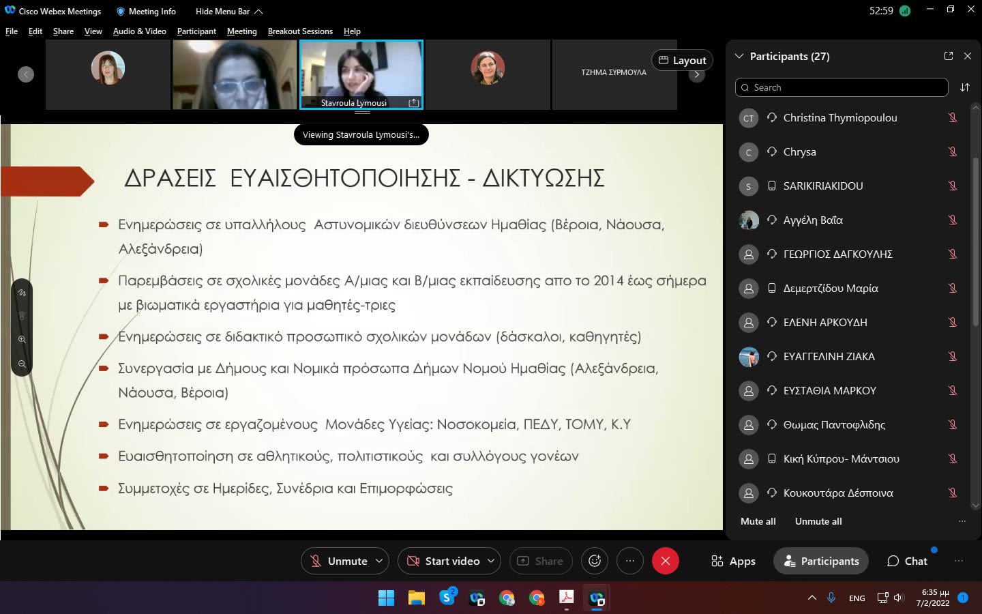Open Meeting Info
The height and width of the screenshot is (614, 982).
tap(146, 12)
